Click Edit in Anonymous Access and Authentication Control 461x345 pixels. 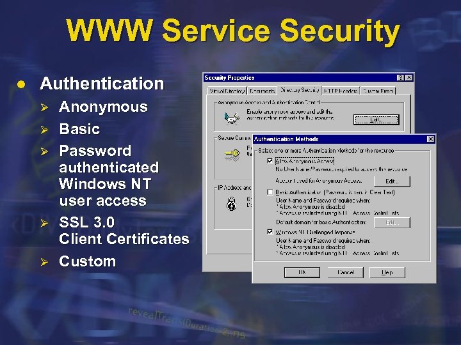(x=376, y=119)
